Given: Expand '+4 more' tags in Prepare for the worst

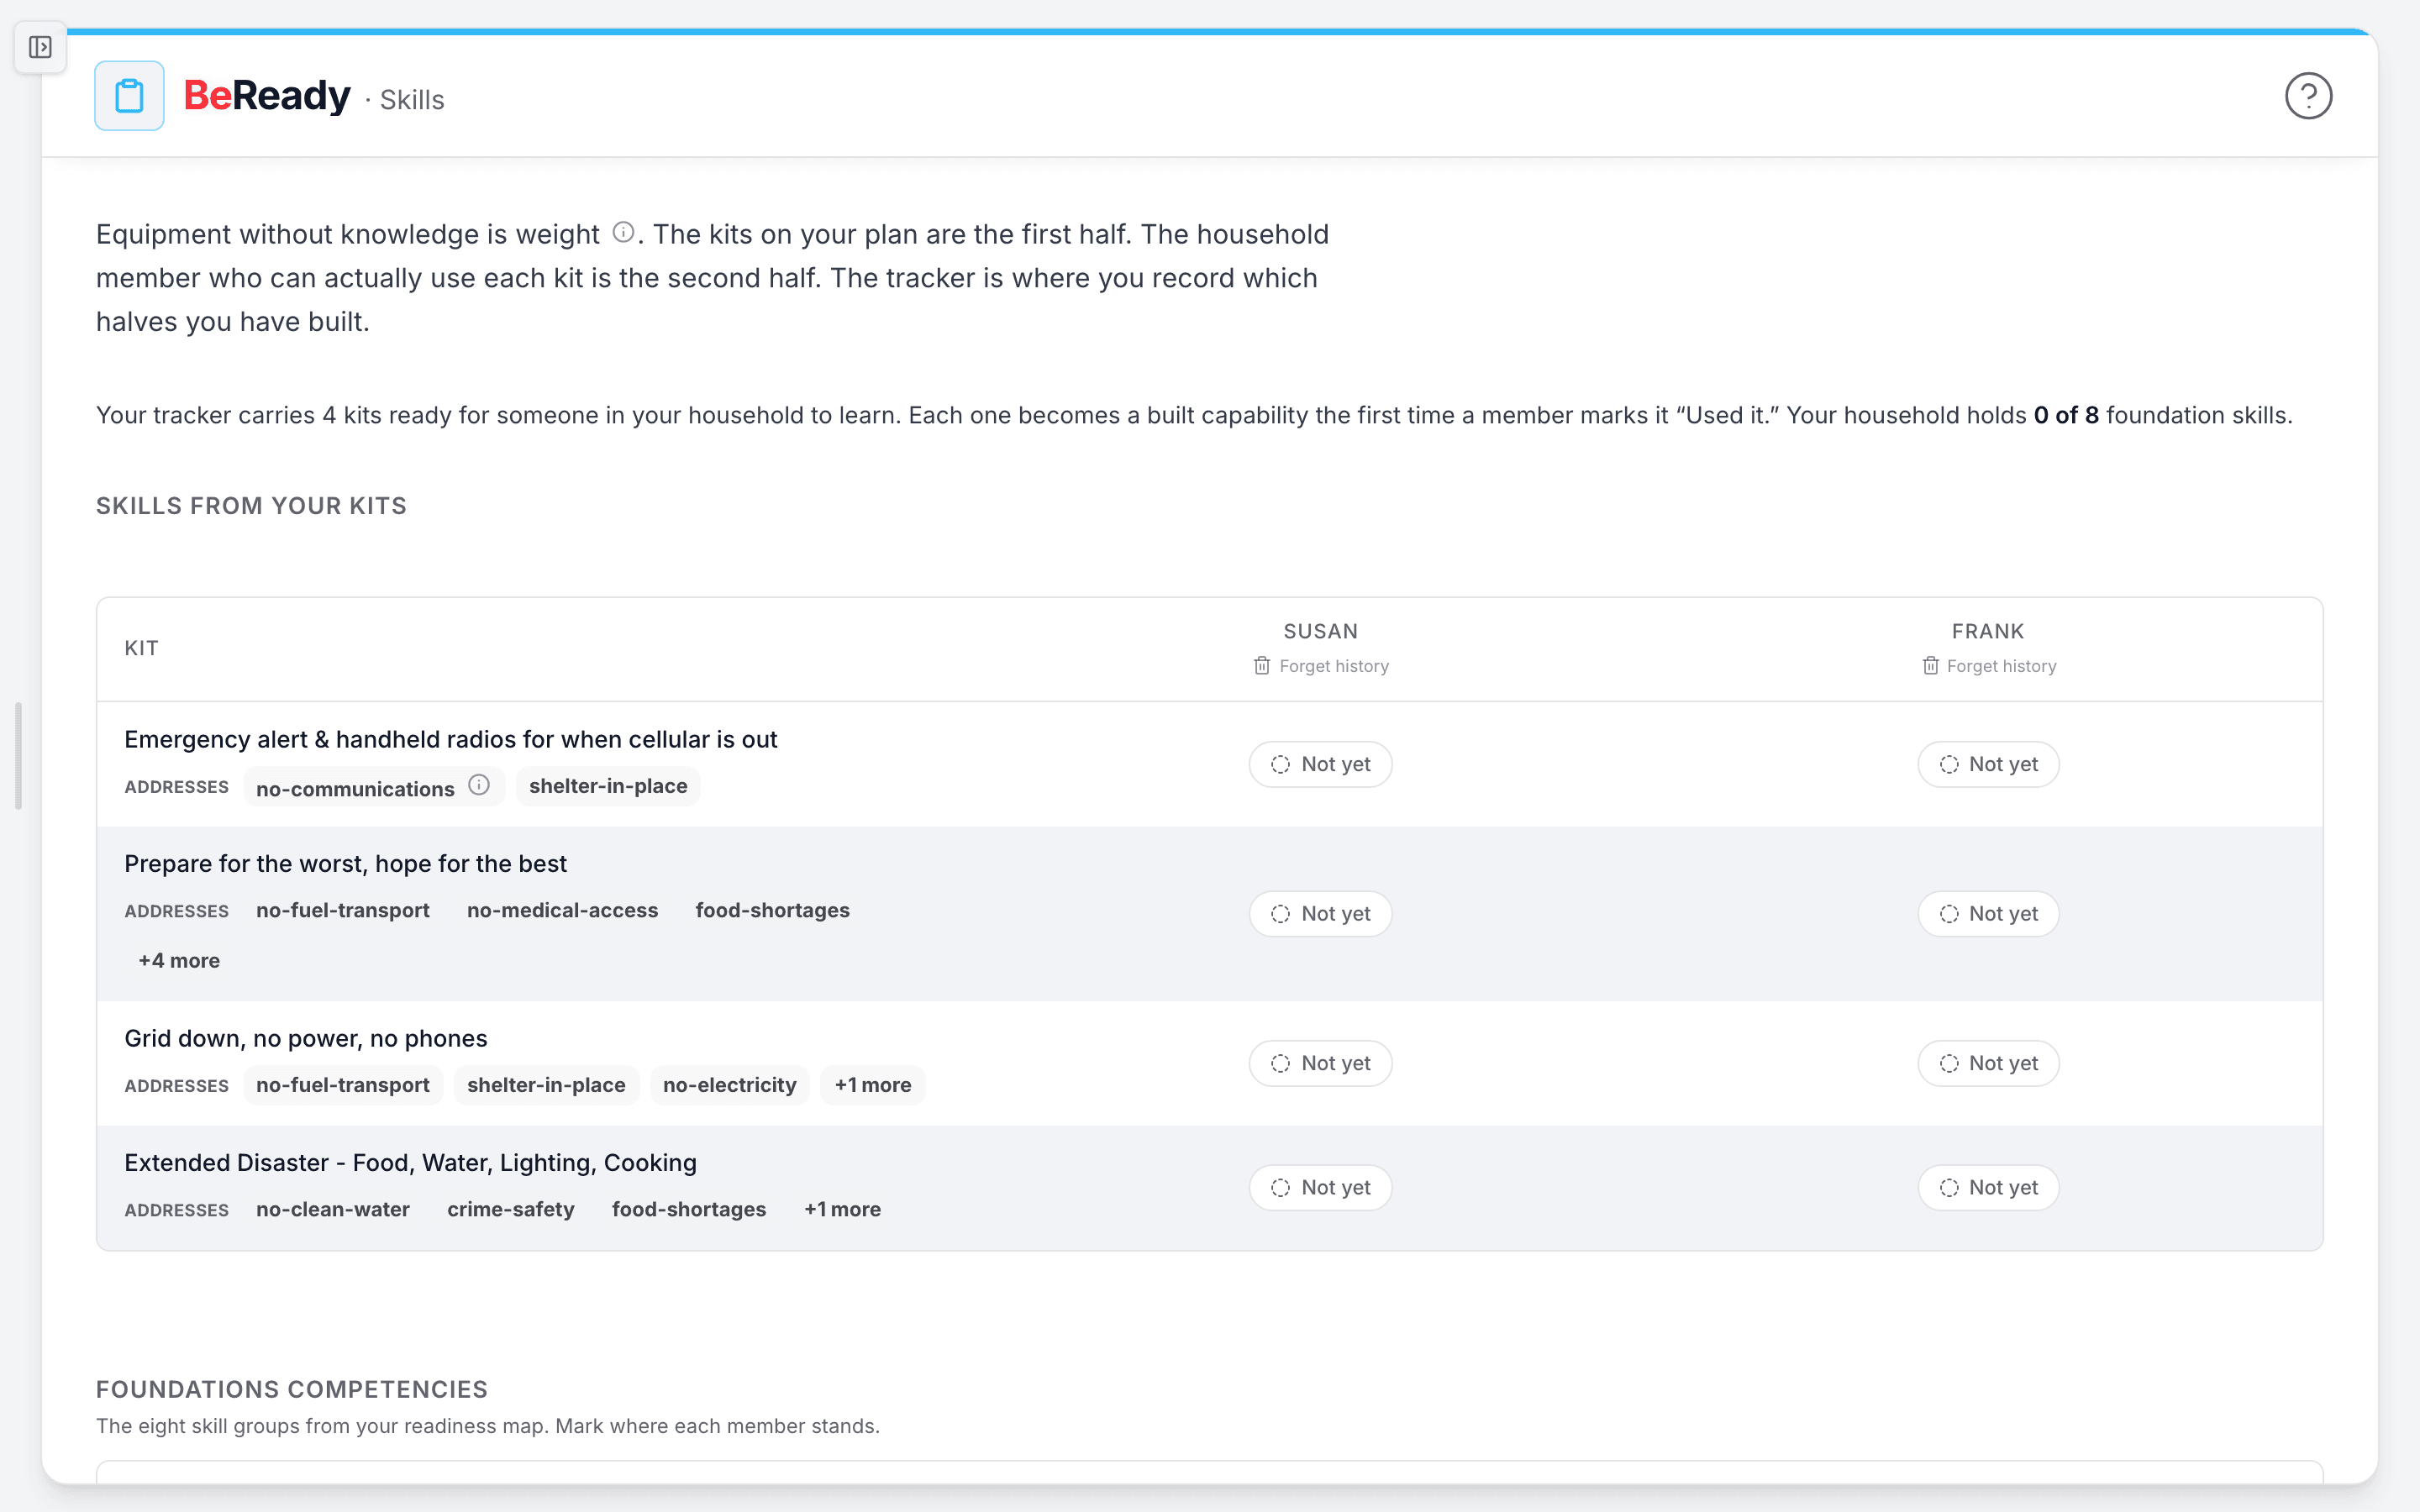Looking at the screenshot, I should pyautogui.click(x=179, y=960).
